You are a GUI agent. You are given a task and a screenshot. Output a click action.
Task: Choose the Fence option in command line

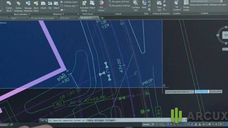[90, 120]
